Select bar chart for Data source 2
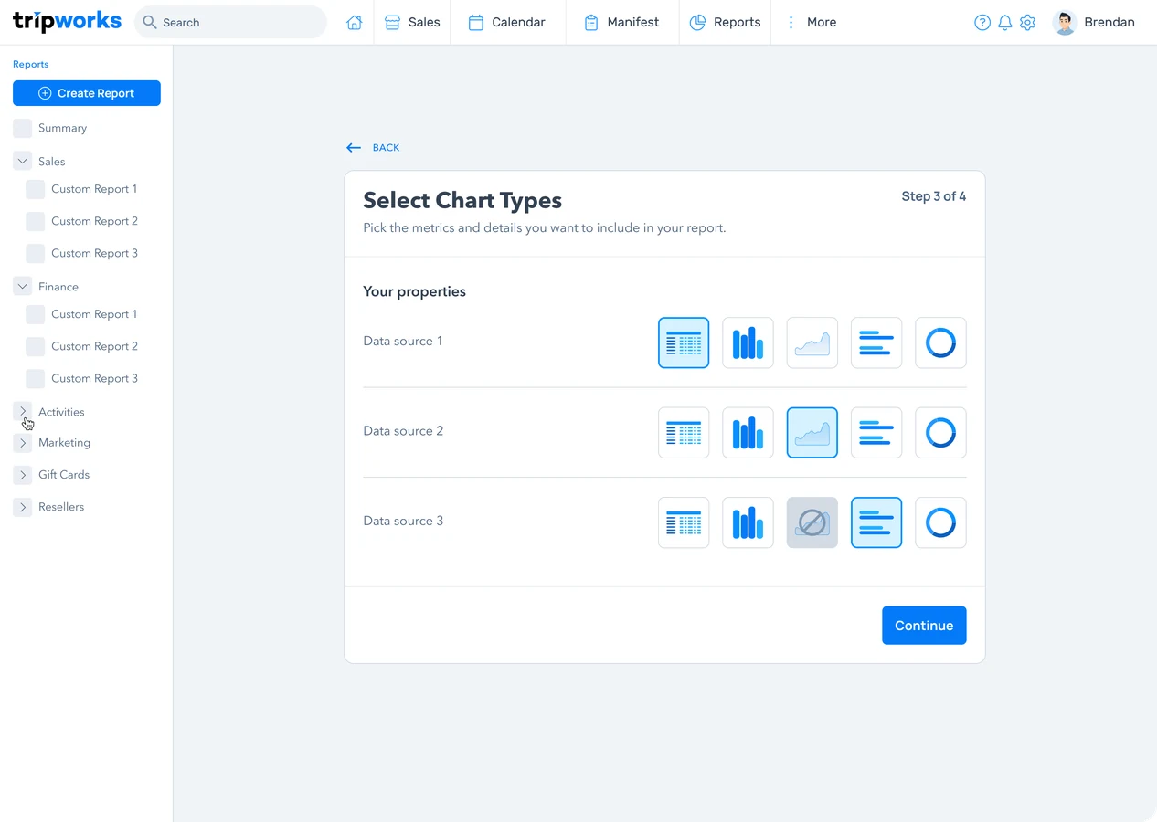This screenshot has height=822, width=1157. pos(748,433)
